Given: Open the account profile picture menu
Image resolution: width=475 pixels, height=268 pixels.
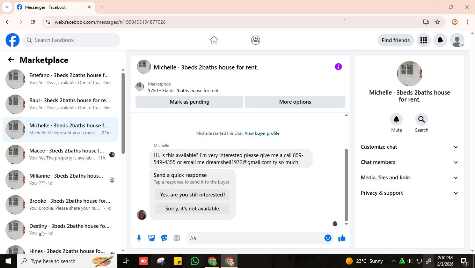Looking at the screenshot, I should tap(457, 40).
